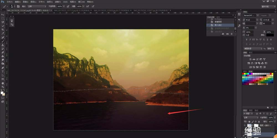Screen dimensions: 277x138
Task: Open the brush blend mode 正常 dropdown
Action: coord(37,6)
